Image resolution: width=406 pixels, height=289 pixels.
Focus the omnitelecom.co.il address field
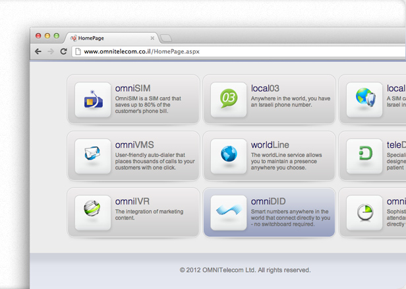point(239,51)
